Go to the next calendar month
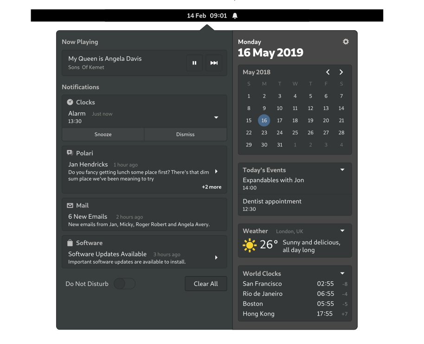Image resolution: width=424 pixels, height=344 pixels. 341,72
